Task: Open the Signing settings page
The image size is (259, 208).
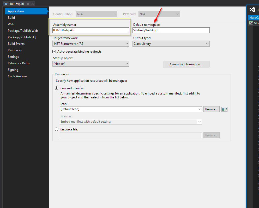Action: 13,70
